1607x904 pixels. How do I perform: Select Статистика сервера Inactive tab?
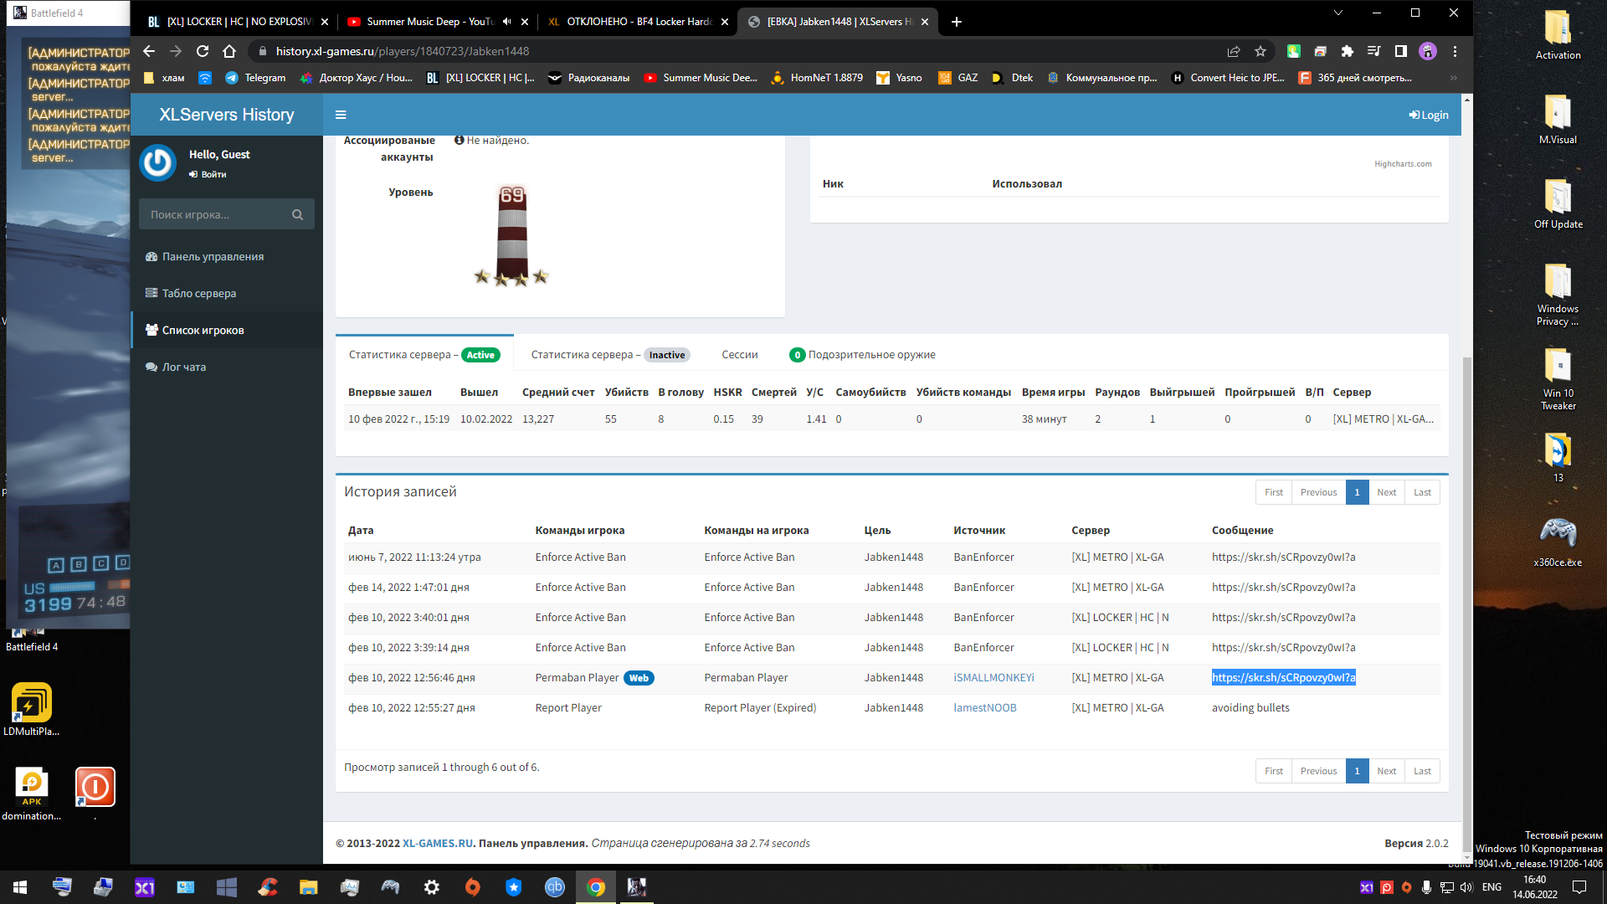[x=610, y=355]
